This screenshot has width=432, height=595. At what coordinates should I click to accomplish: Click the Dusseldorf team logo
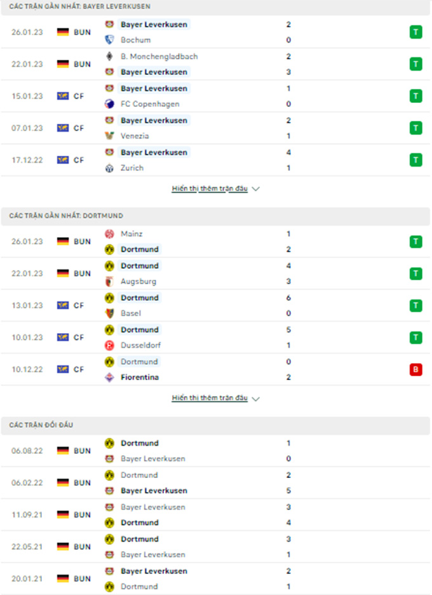point(109,345)
